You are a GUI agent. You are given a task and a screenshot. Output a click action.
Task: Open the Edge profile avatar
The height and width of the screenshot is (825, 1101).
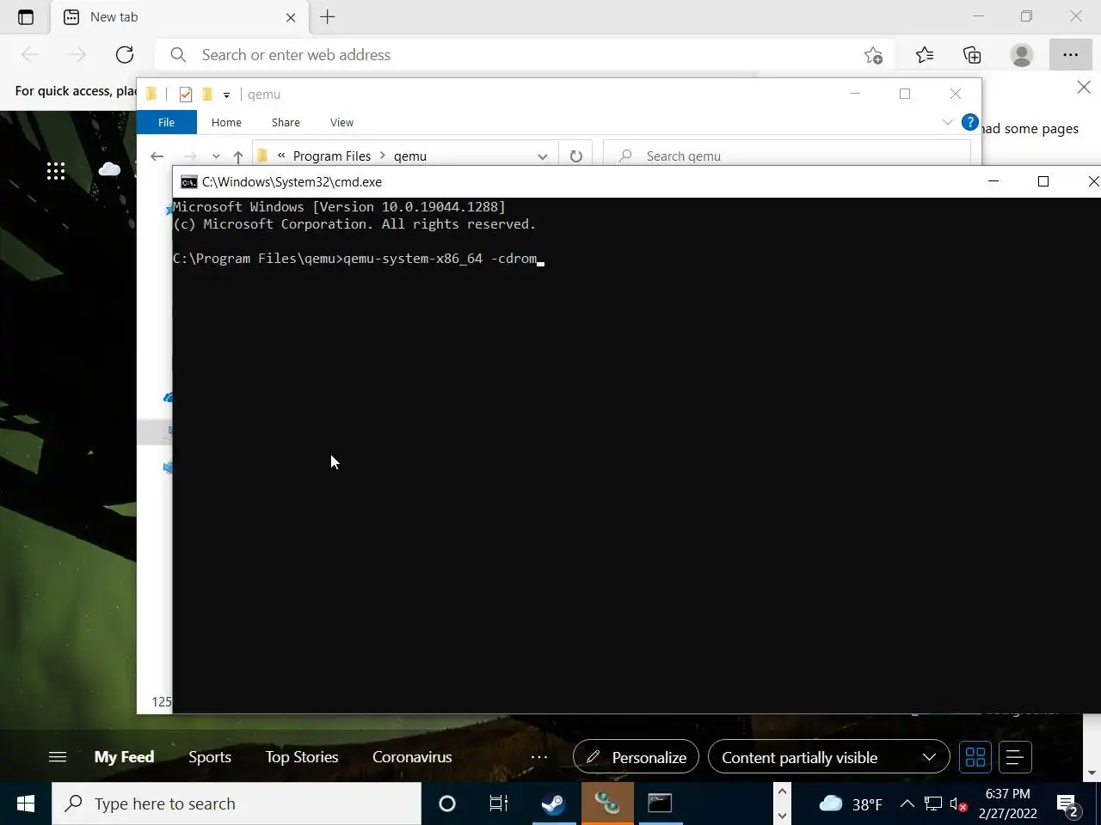pos(1022,55)
